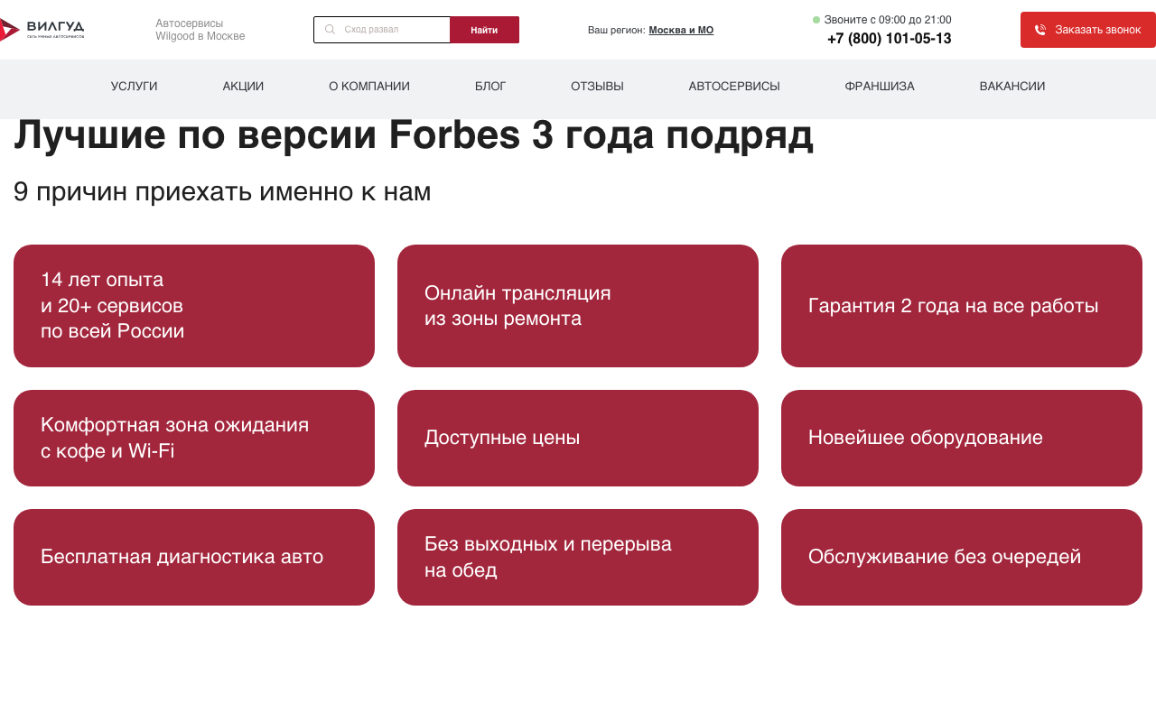Image resolution: width=1156 pixels, height=722 pixels.
Task: Open the 'Автосервисы' menu item
Action: point(734,87)
